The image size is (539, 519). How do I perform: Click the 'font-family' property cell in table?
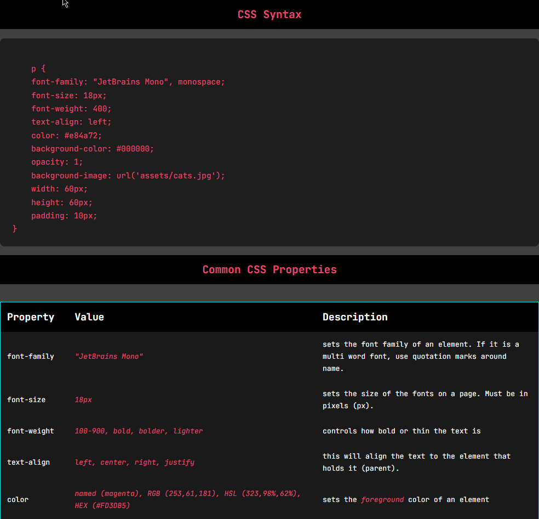tap(31, 357)
